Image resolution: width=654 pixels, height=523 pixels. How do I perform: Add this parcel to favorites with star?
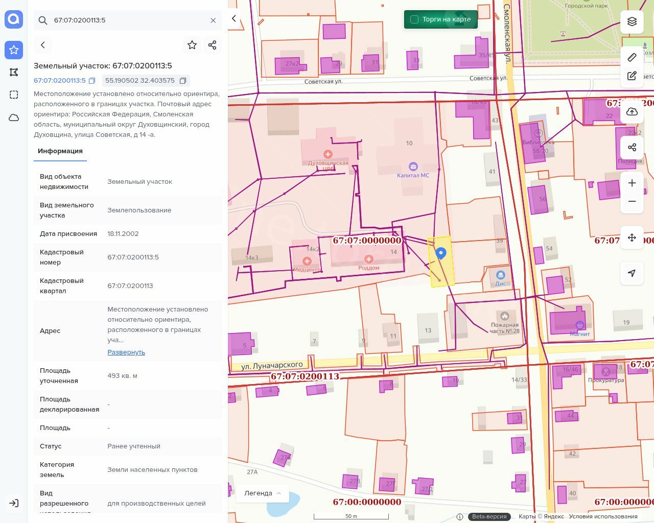pos(192,45)
